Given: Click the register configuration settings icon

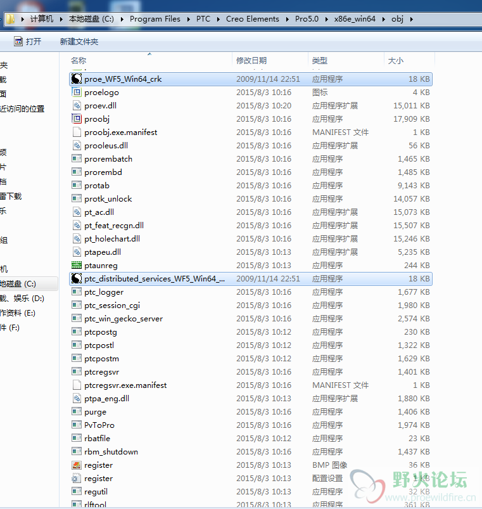Looking at the screenshot, I should [77, 478].
